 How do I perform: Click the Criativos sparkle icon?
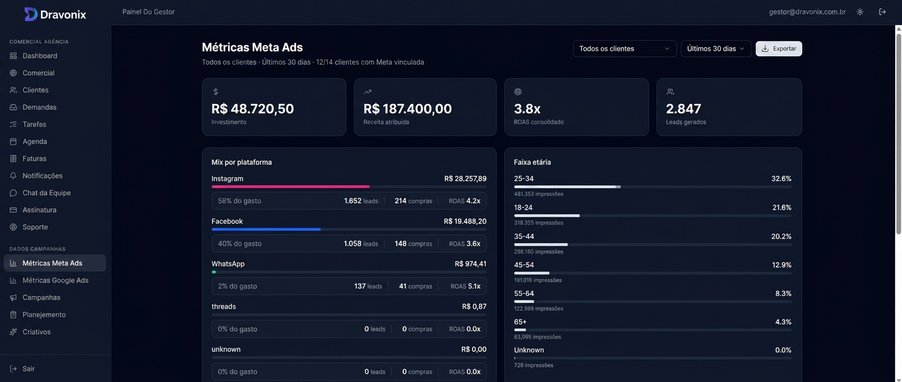pos(13,331)
